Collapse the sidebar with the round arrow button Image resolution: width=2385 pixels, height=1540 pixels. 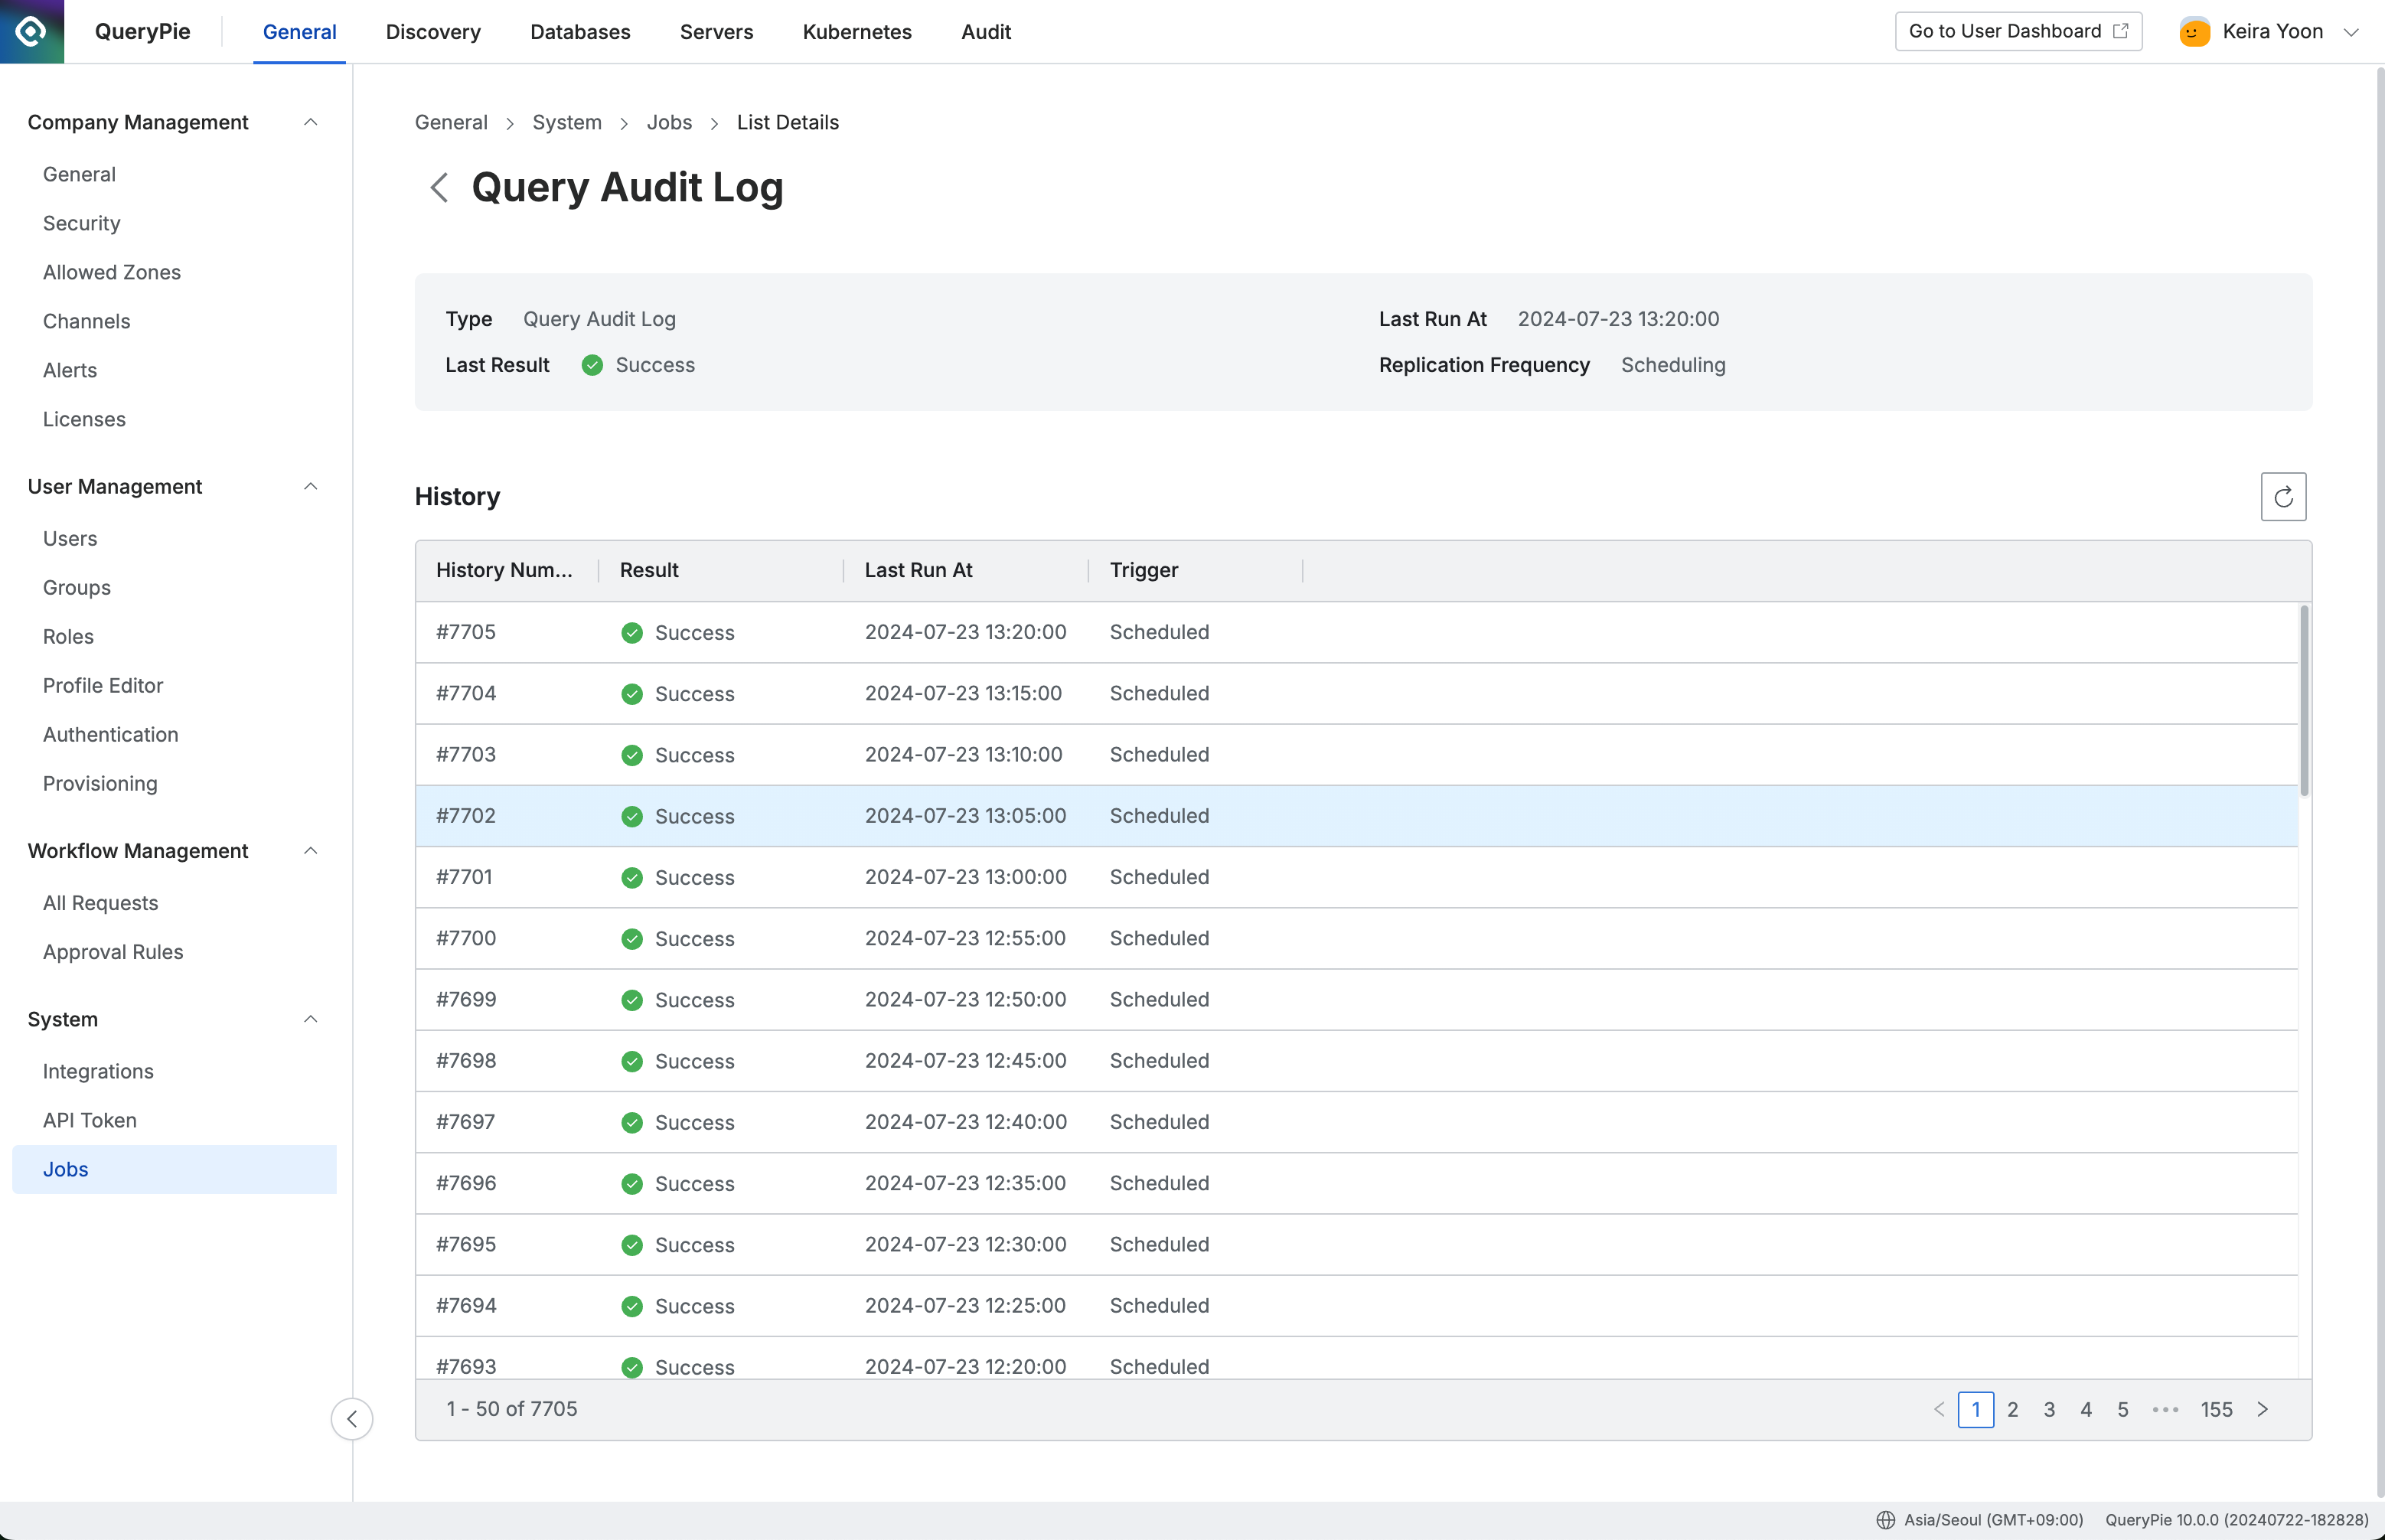352,1418
